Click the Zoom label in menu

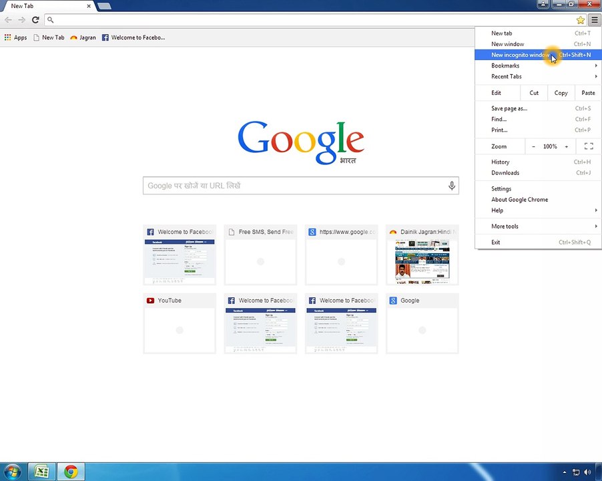[499, 147]
